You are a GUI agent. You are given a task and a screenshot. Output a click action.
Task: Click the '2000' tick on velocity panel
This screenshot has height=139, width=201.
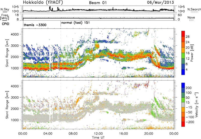tap(15, 109)
